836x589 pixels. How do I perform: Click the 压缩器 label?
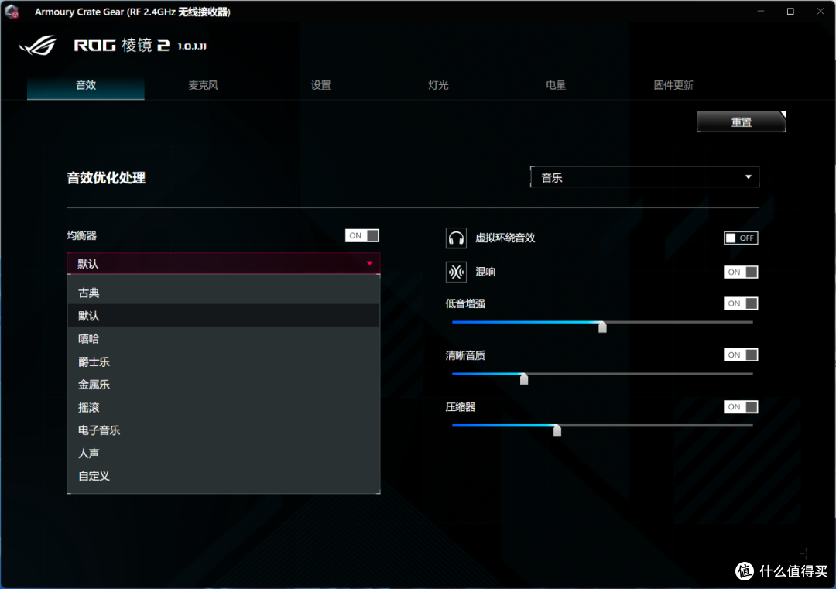460,407
